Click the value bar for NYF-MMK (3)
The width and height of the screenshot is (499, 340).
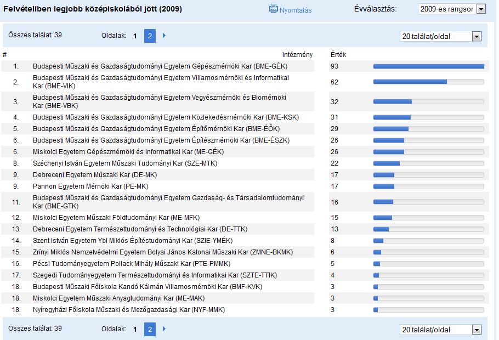pyautogui.click(x=429, y=310)
